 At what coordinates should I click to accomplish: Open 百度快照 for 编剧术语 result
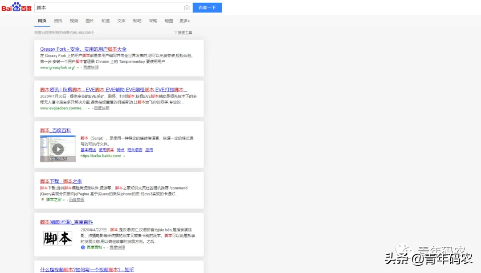pyautogui.click(x=117, y=247)
